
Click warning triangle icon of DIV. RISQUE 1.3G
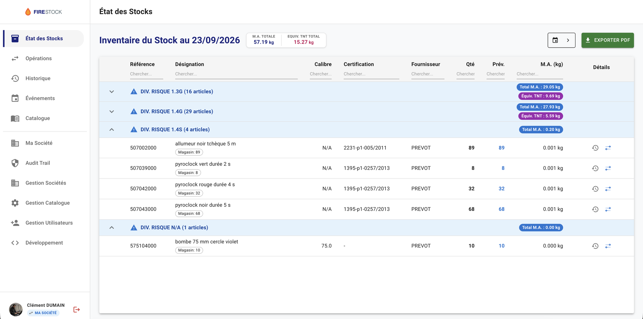(x=134, y=92)
